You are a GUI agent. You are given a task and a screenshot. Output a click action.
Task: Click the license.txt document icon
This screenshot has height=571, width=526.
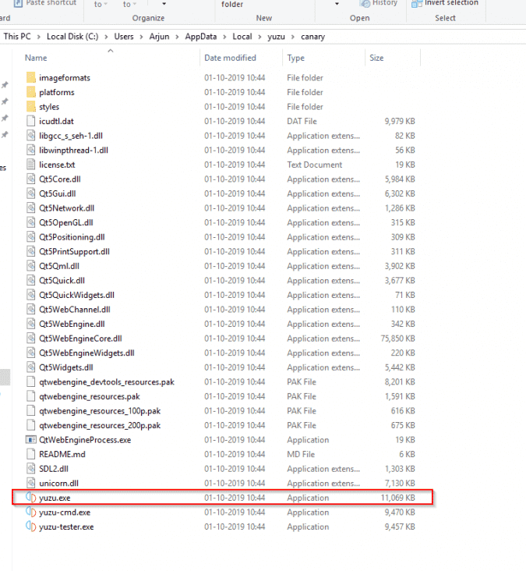point(31,165)
